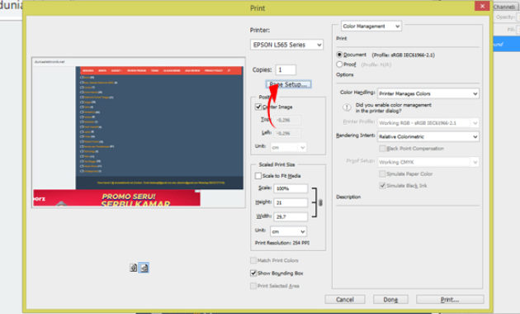Disable the Show Bounding Box checkbox

pos(253,273)
